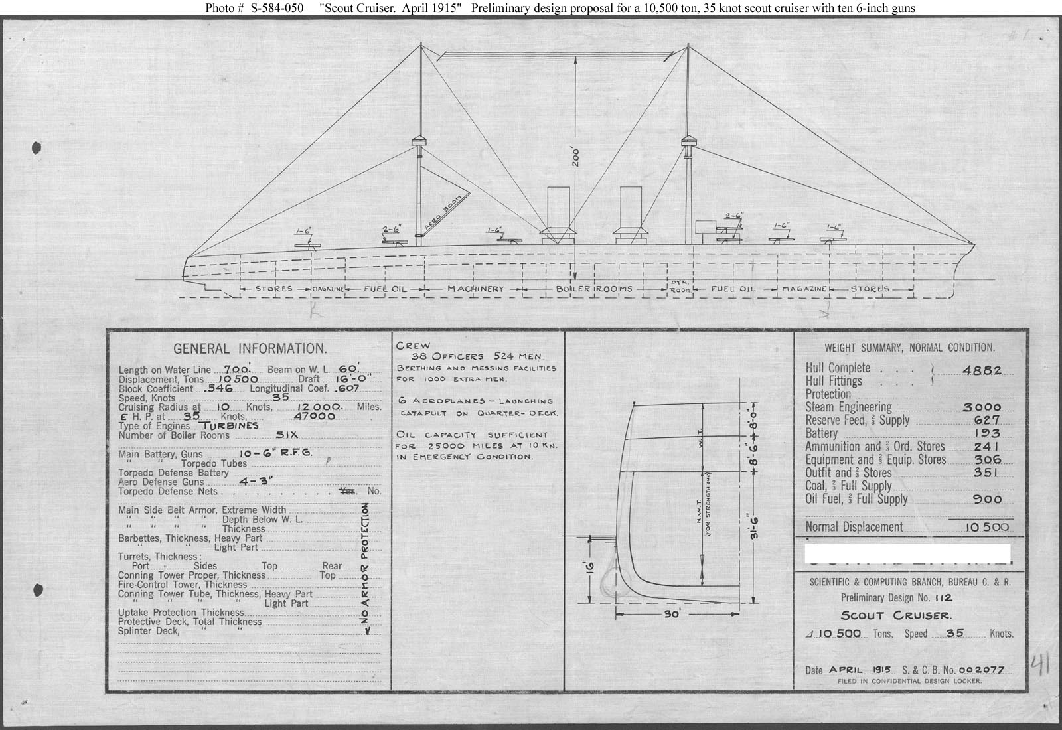This screenshot has height=730, width=1062.
Task: Click the BOILER ROOMS compartment label
Action: click(x=593, y=289)
